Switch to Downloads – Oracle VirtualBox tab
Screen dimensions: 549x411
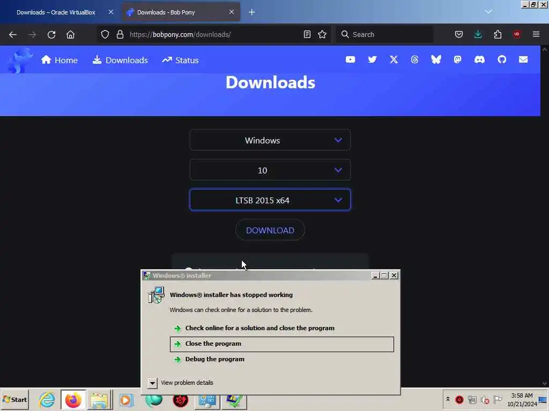click(56, 12)
